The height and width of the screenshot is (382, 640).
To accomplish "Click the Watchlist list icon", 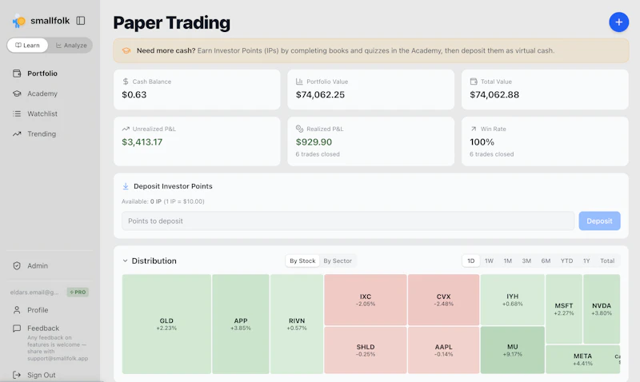I will (17, 113).
